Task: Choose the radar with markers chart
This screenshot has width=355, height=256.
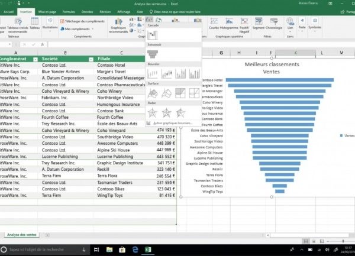Action: point(166,112)
